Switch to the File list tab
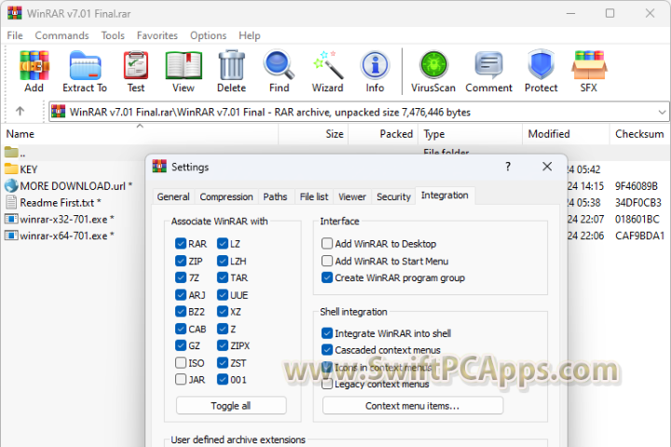The height and width of the screenshot is (447, 671). click(314, 196)
